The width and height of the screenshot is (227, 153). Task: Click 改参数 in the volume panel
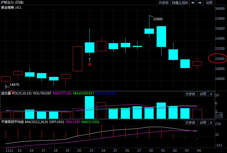[190, 94]
